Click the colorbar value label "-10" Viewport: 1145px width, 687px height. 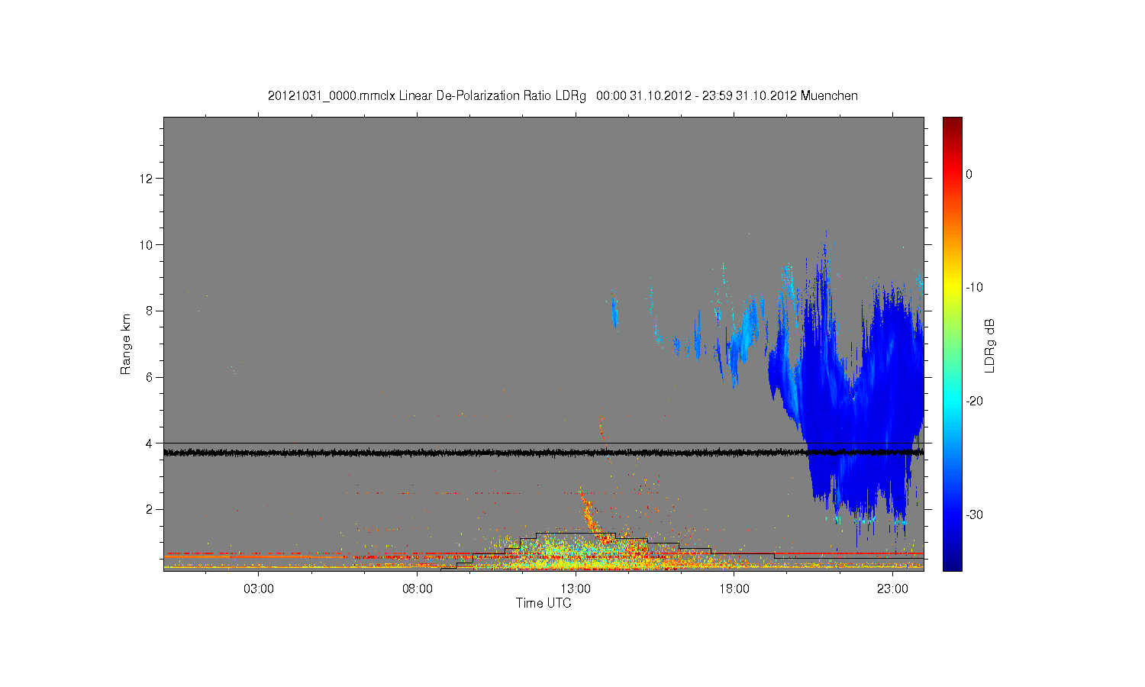[974, 288]
